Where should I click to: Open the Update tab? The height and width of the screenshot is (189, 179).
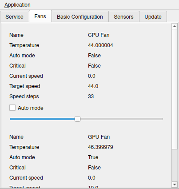pyautogui.click(x=153, y=16)
